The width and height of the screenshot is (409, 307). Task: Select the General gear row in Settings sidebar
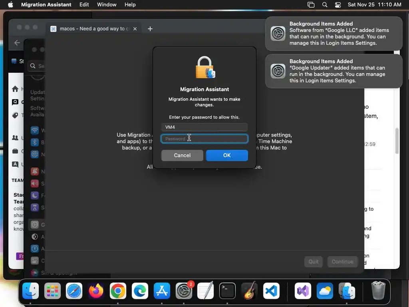click(36, 225)
